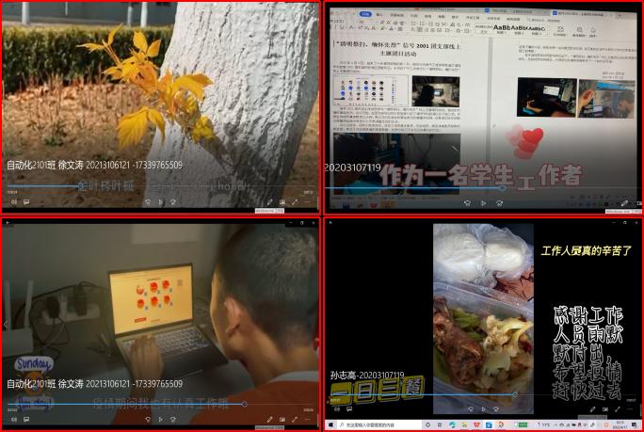Open edit pencil in laptop boy video player

(x=269, y=419)
